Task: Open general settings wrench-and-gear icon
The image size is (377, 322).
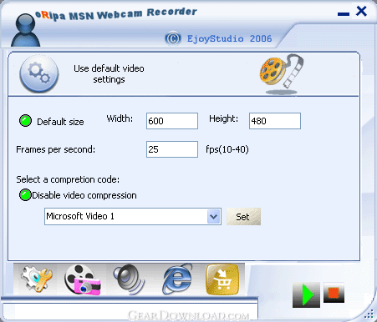Action: tap(37, 279)
